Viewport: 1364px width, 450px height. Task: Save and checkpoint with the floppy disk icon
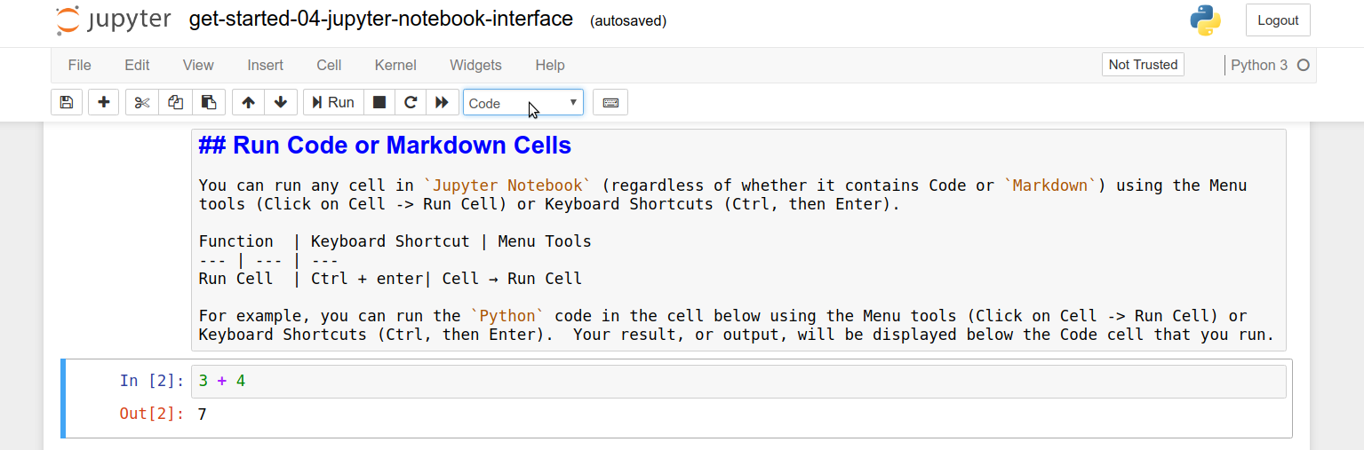67,102
